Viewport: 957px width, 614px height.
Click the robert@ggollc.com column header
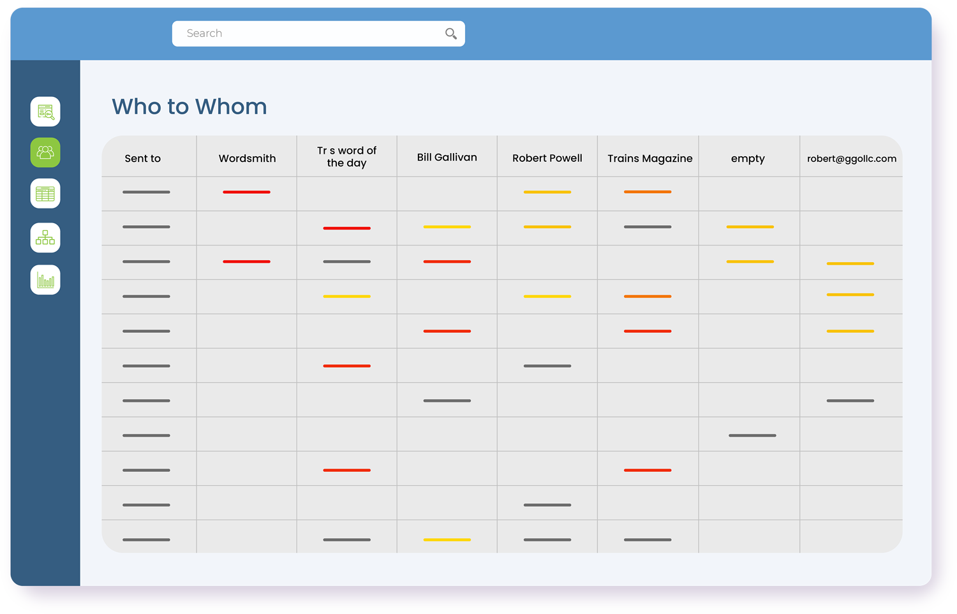click(x=852, y=159)
